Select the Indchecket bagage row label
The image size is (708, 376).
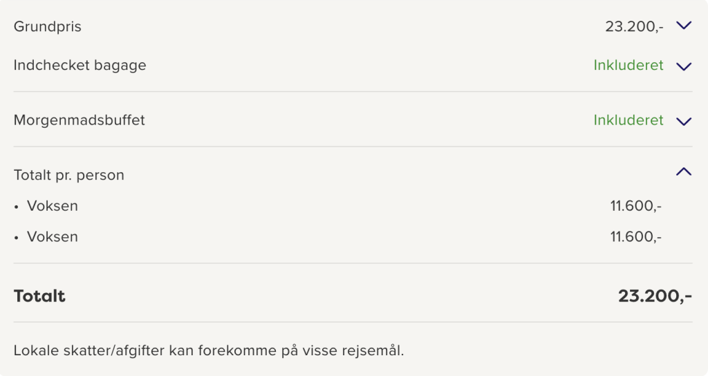coord(80,66)
